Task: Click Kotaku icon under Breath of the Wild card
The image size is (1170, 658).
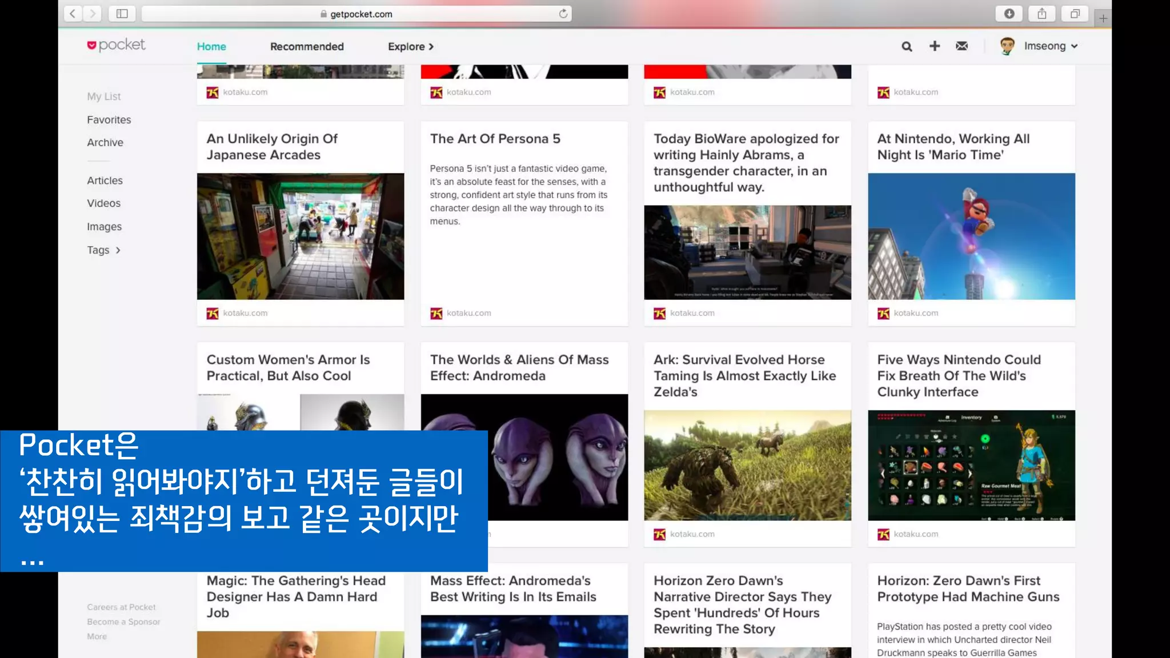Action: (x=884, y=535)
